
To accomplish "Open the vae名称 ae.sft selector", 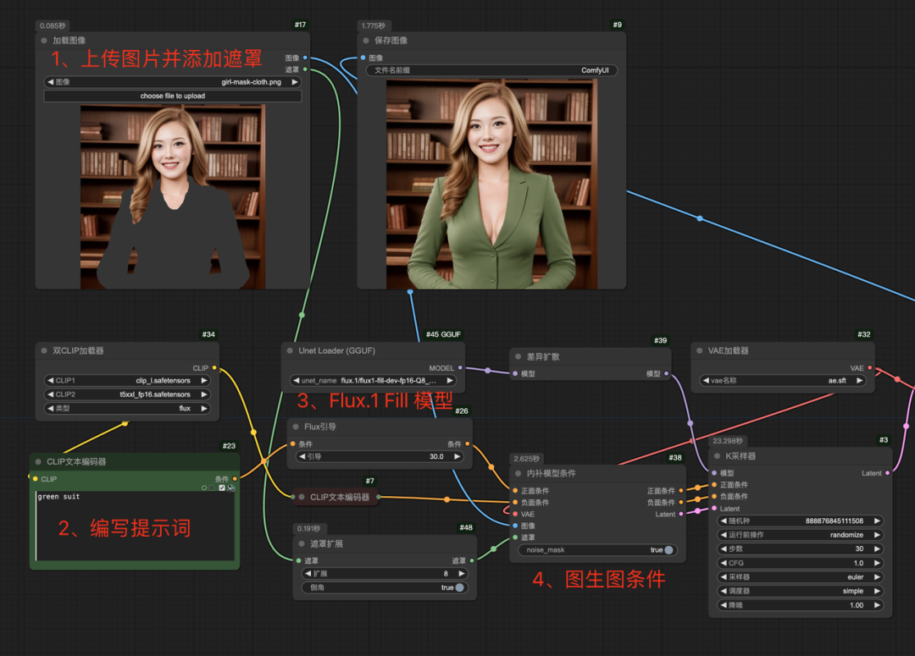I will 783,380.
